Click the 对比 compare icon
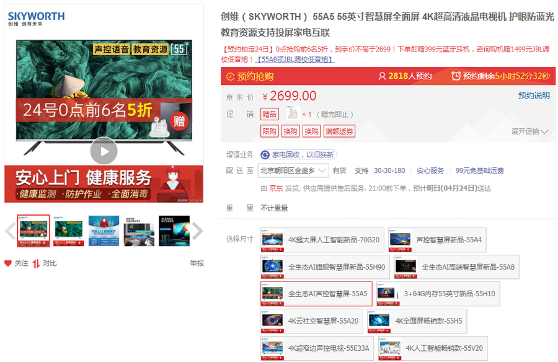Image resolution: width=558 pixels, height=362 pixels. coord(37,263)
